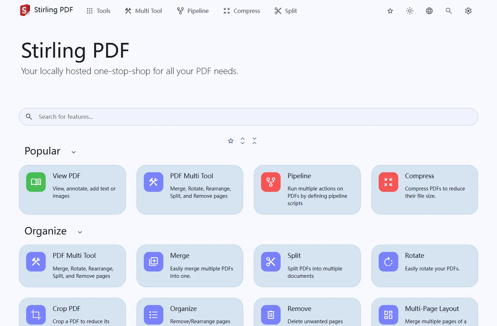497x326 pixels.
Task: Open the Merge card title
Action: 180,255
